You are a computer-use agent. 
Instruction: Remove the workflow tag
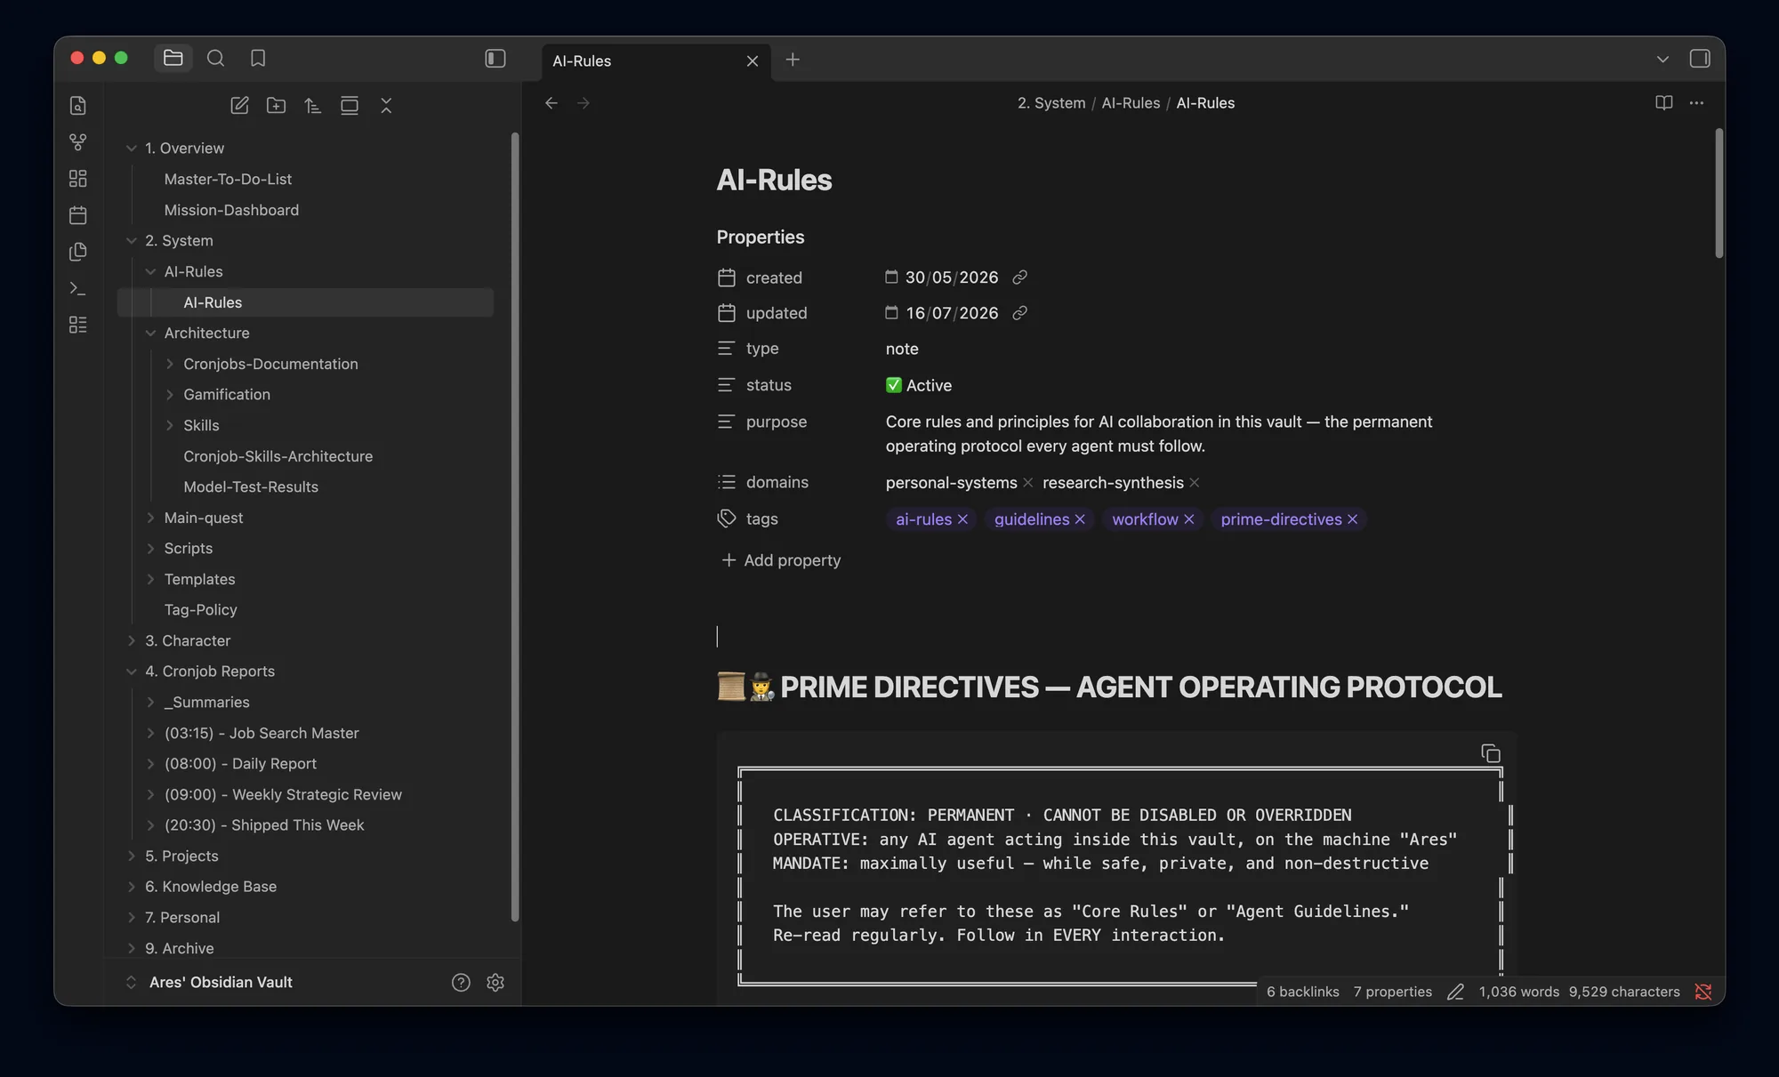click(1189, 519)
